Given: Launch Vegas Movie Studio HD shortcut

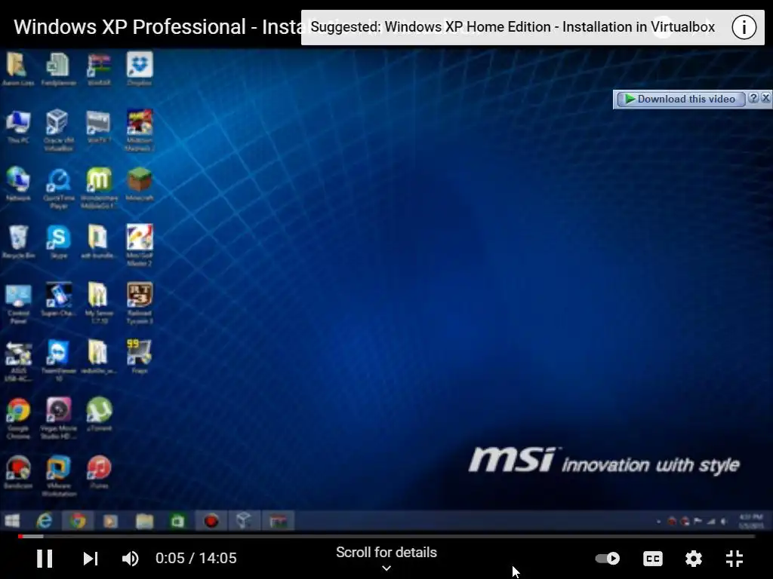Looking at the screenshot, I should point(59,418).
